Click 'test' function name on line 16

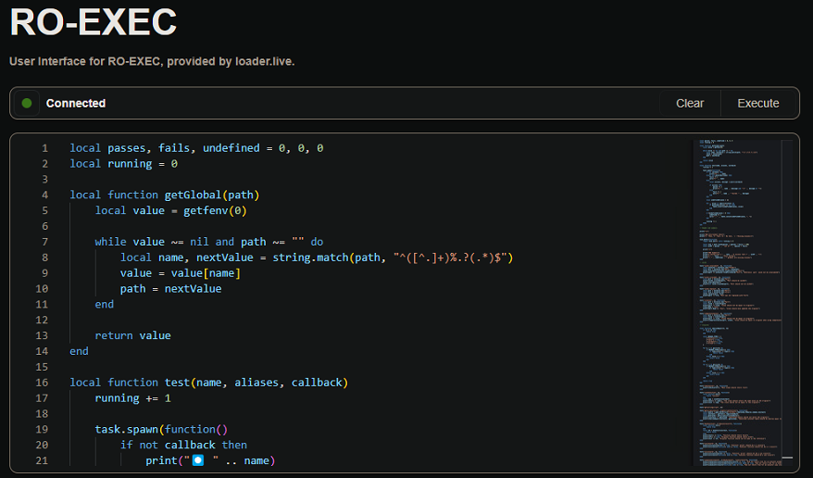[x=177, y=383]
